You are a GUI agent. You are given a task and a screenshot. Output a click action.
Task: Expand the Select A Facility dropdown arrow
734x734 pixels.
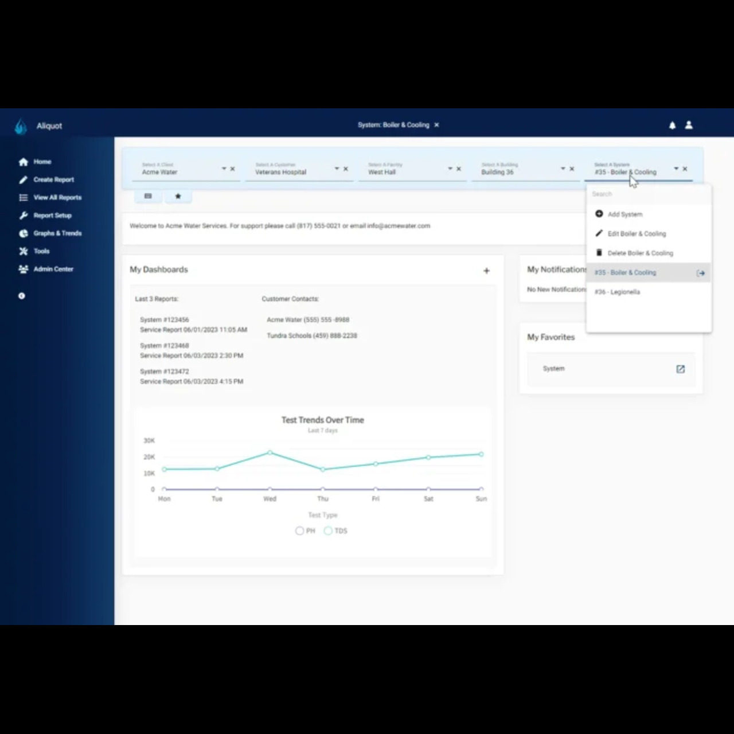(450, 169)
